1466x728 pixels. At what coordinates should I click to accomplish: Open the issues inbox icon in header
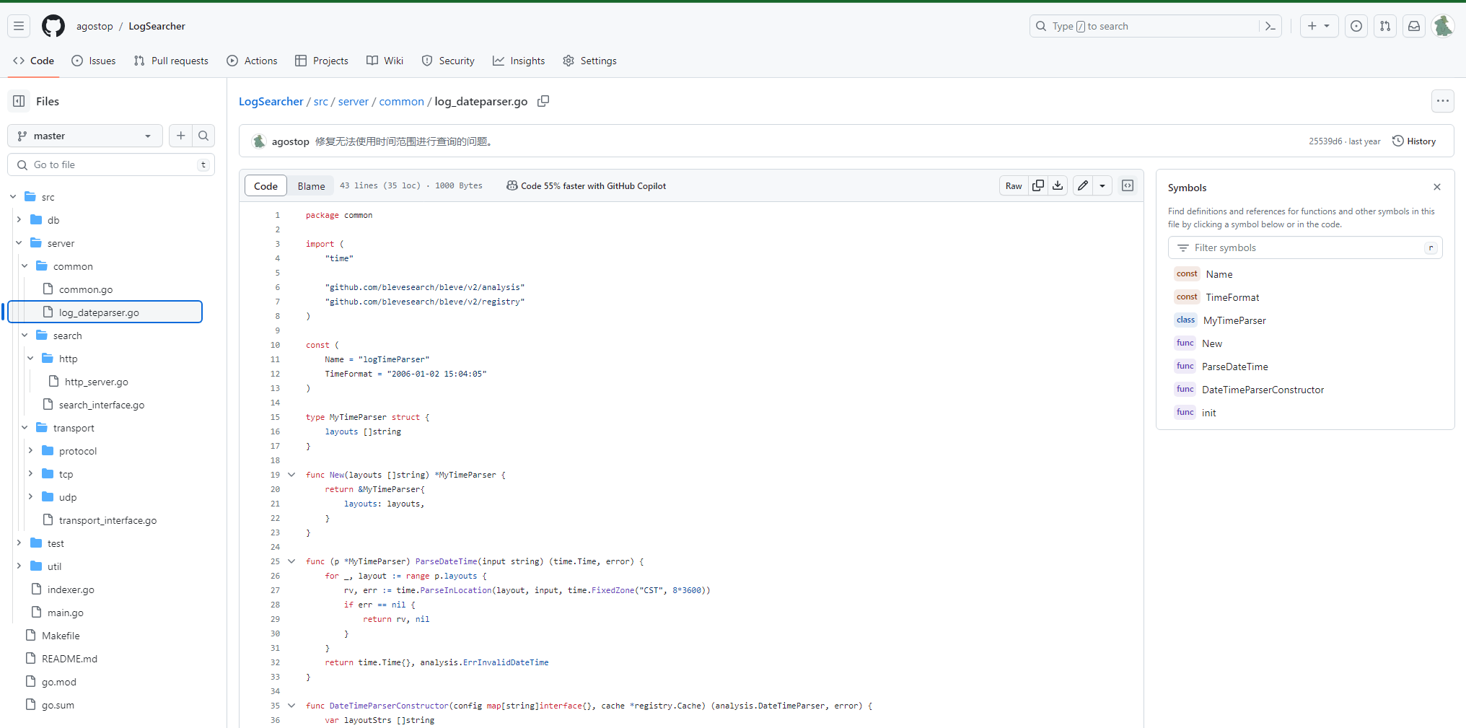pos(1356,26)
